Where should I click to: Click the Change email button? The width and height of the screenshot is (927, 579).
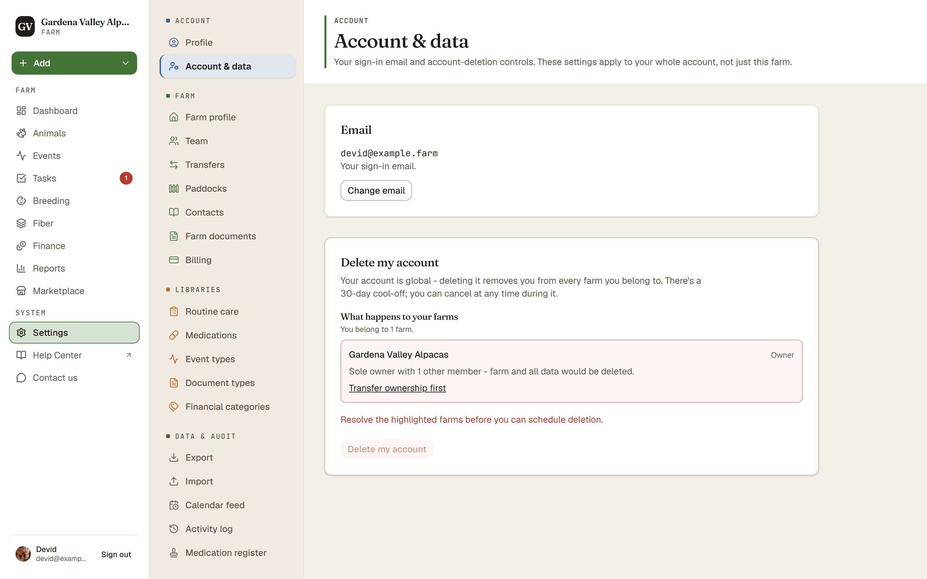376,190
